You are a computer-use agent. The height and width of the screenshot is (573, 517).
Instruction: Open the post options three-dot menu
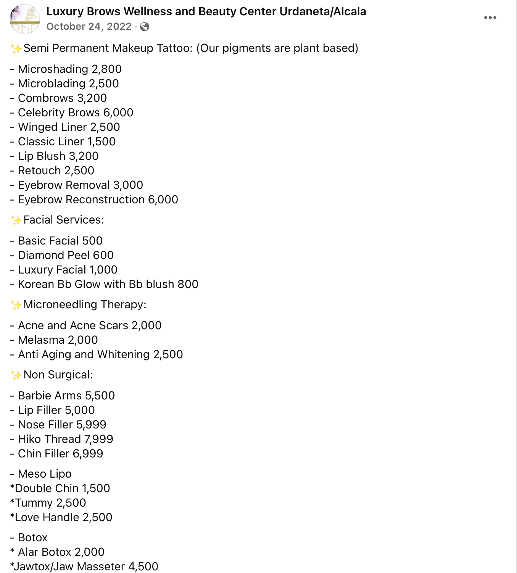point(490,18)
